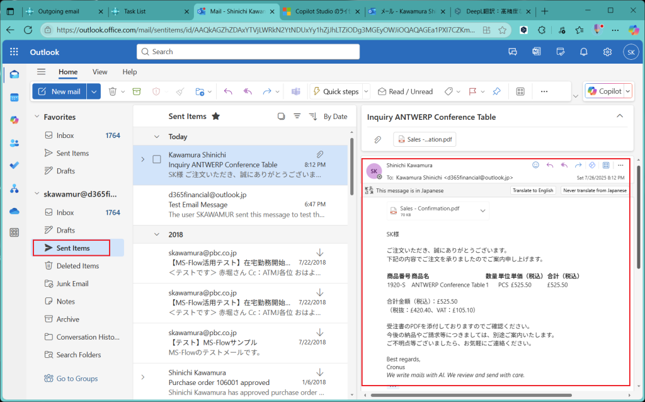Open the Go to Groups link
Viewport: 645px width, 402px height.
pos(71,379)
